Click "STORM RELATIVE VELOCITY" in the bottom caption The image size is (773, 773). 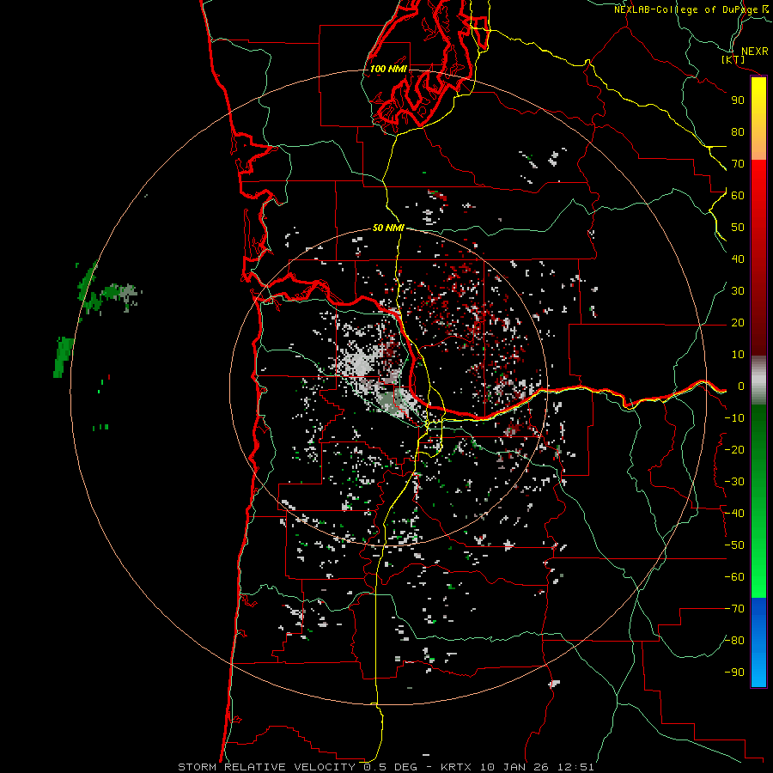click(x=267, y=767)
